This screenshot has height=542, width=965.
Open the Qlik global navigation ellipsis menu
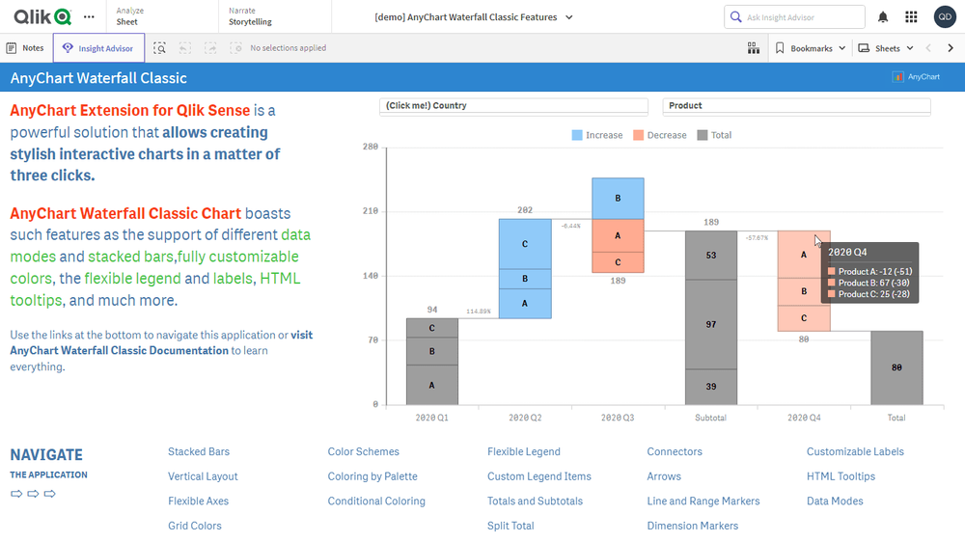[90, 17]
